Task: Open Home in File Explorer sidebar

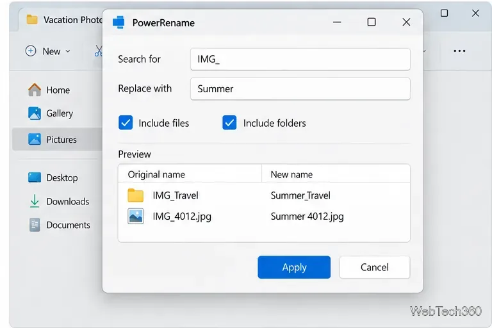Action: (x=57, y=90)
